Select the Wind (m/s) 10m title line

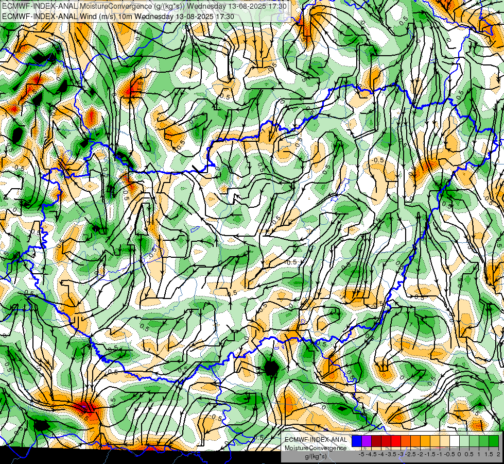click(118, 16)
